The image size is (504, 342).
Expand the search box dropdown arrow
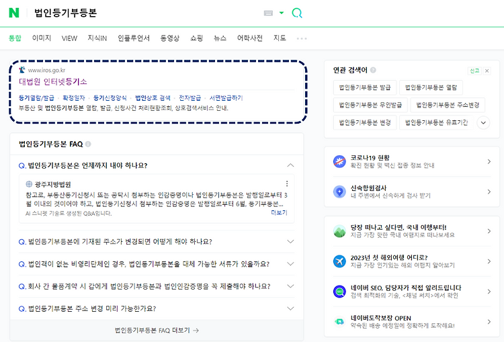click(282, 13)
